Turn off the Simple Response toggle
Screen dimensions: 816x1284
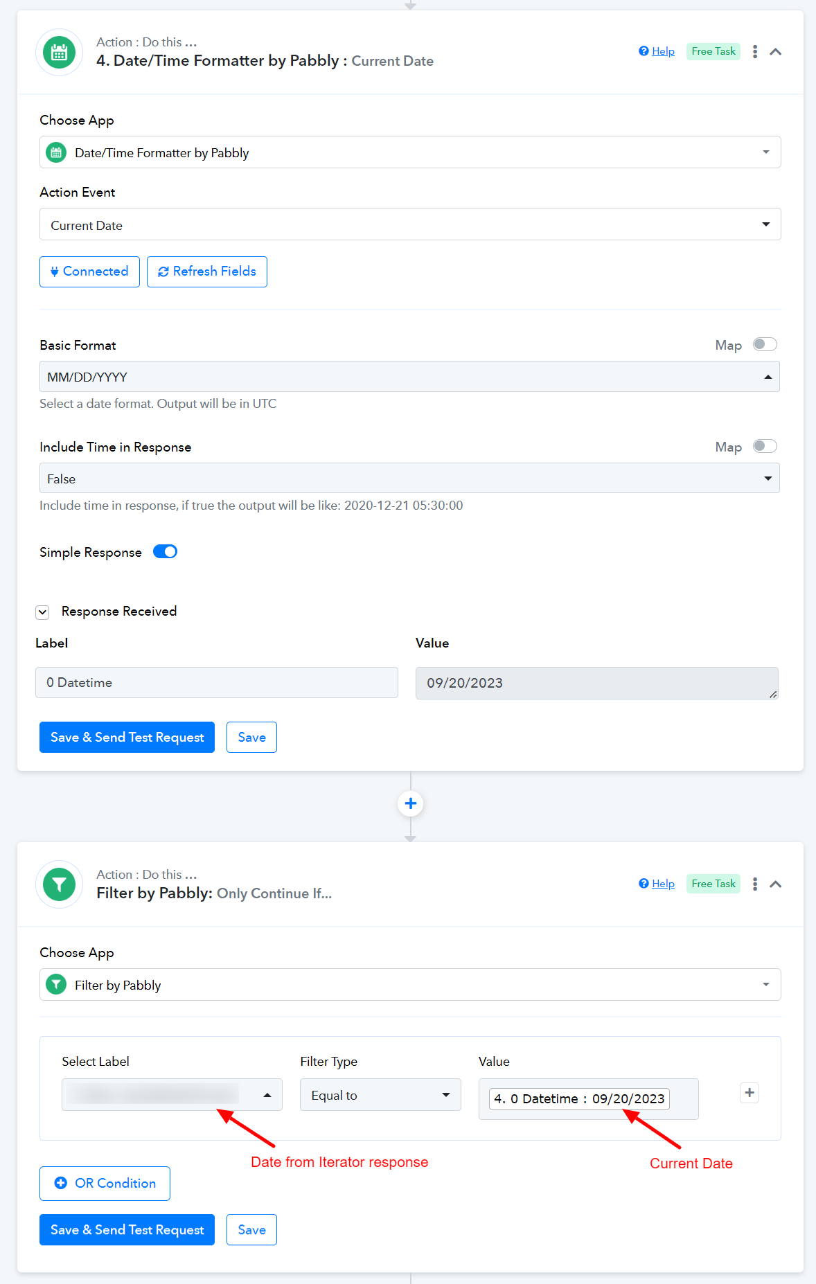click(x=165, y=552)
